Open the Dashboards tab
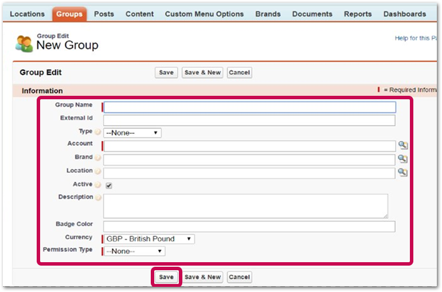Viewport: 442px width, 292px height. [x=405, y=14]
